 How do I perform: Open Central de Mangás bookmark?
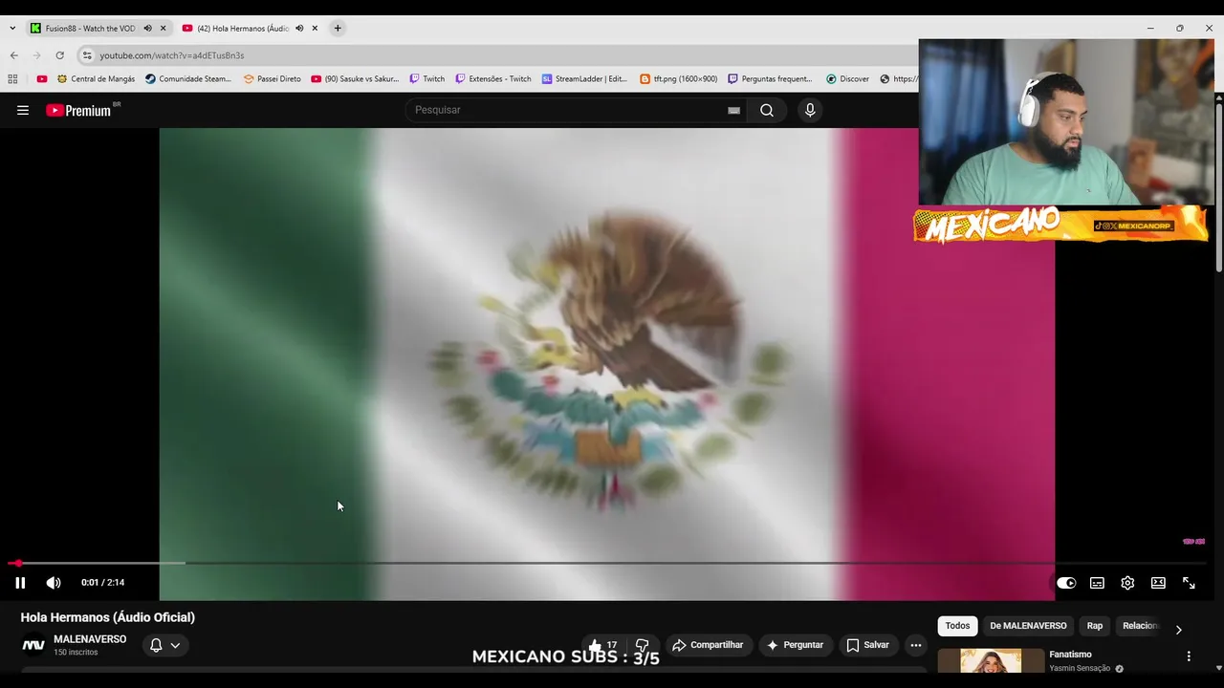click(96, 79)
